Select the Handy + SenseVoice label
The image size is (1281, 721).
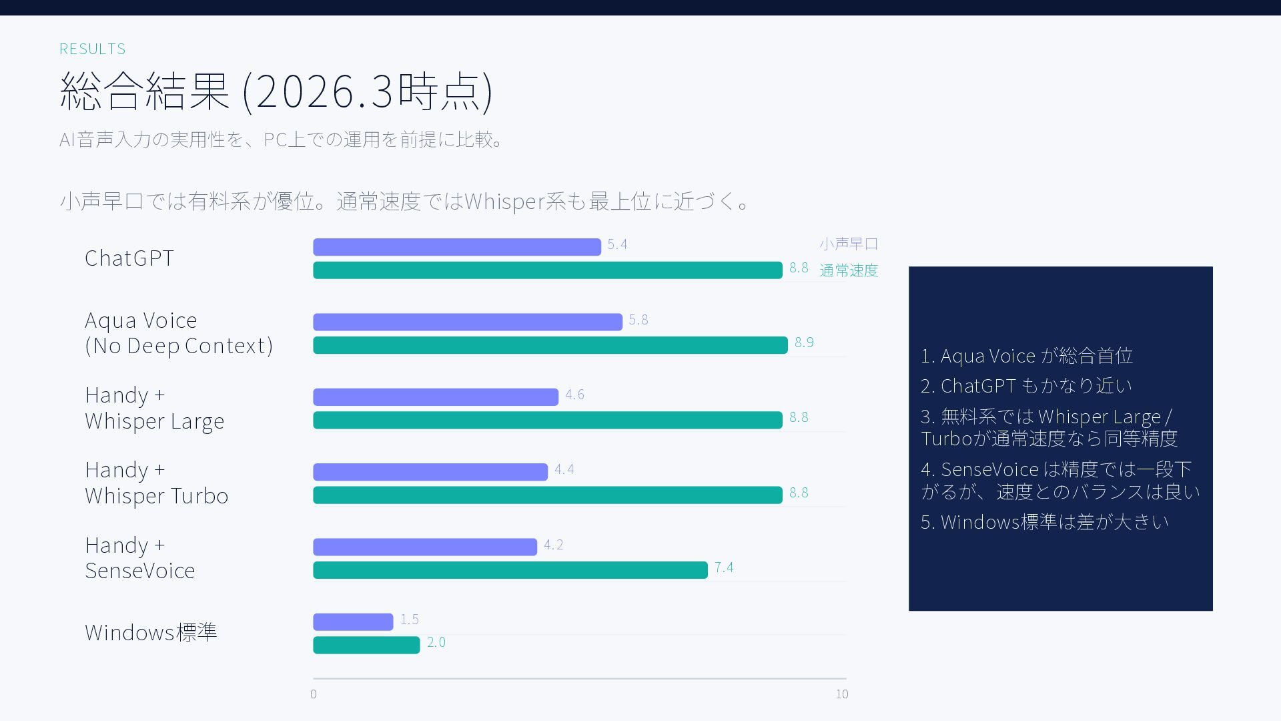[x=139, y=558]
